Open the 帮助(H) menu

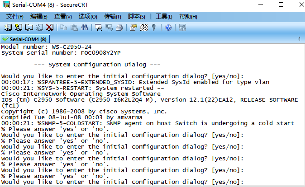(x=188, y=17)
